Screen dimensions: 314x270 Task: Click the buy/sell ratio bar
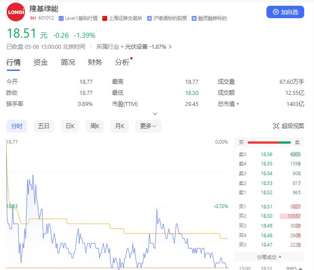click(269, 142)
